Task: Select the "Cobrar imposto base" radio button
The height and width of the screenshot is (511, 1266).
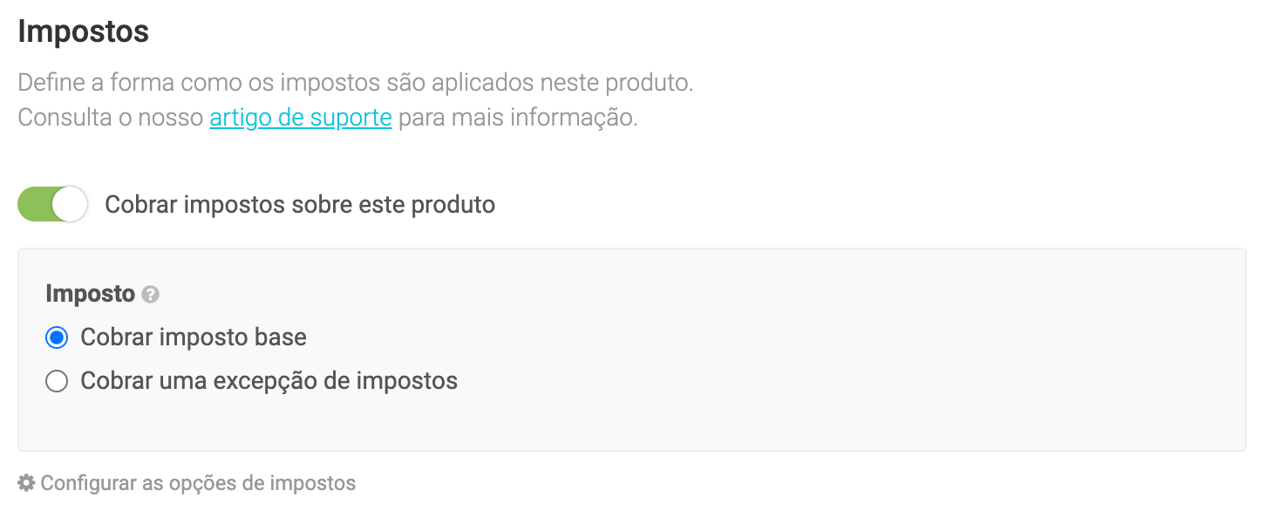Action: coord(57,337)
